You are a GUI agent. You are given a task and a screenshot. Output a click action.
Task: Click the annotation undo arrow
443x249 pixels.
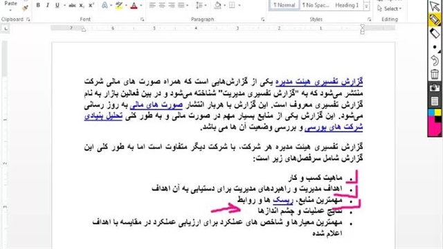click(x=435, y=60)
